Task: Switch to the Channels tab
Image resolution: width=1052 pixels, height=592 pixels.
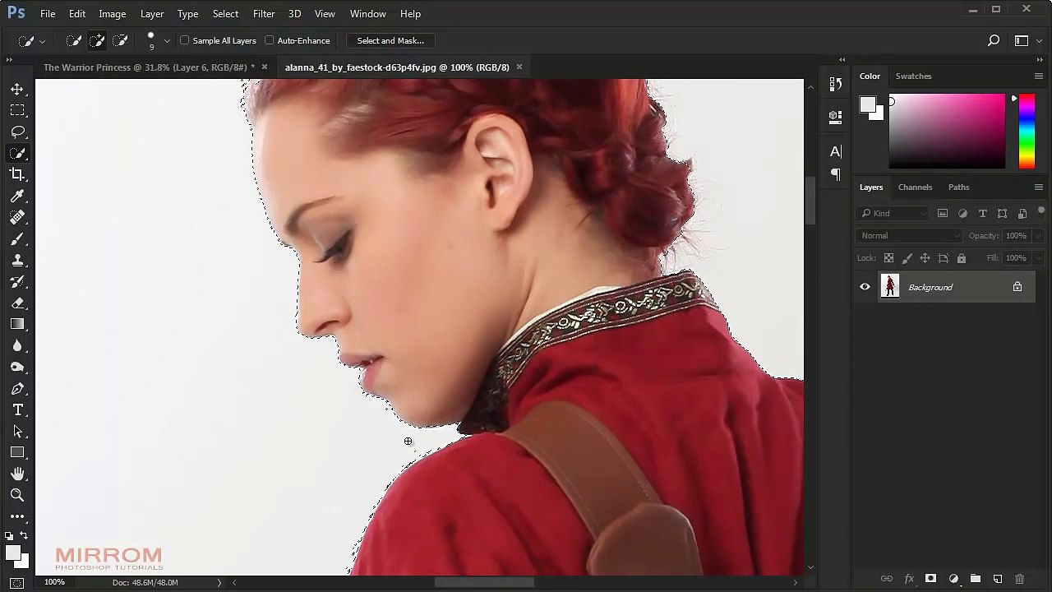Action: click(x=915, y=187)
